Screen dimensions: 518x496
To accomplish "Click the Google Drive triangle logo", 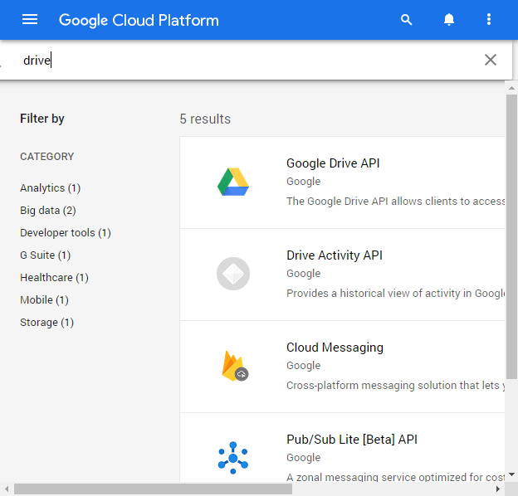I will click(233, 182).
